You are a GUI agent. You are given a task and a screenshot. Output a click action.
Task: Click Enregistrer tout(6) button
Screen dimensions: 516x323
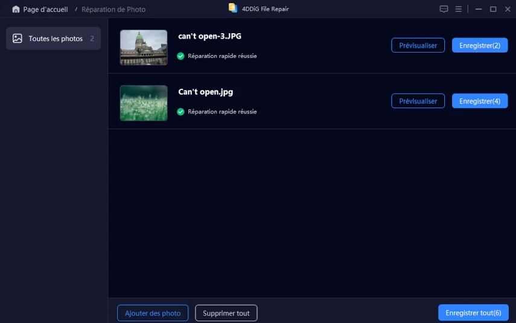473,313
